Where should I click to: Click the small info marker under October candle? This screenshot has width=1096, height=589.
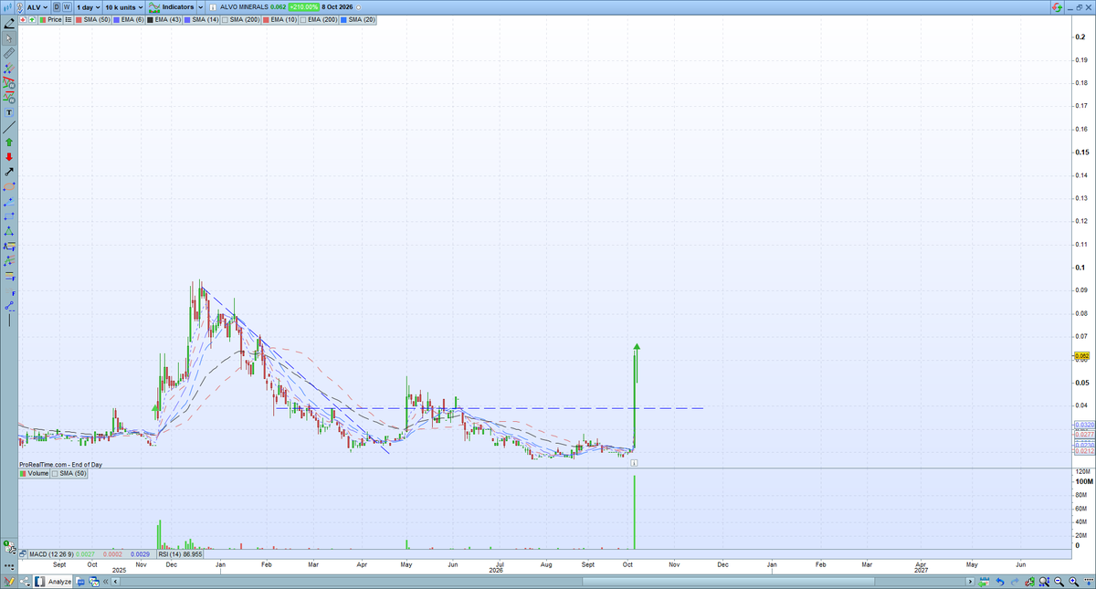634,463
